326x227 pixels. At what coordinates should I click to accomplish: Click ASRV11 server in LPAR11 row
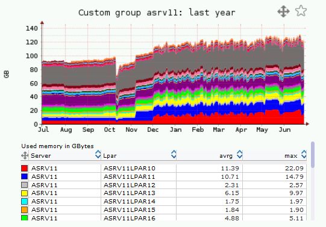(x=44, y=177)
